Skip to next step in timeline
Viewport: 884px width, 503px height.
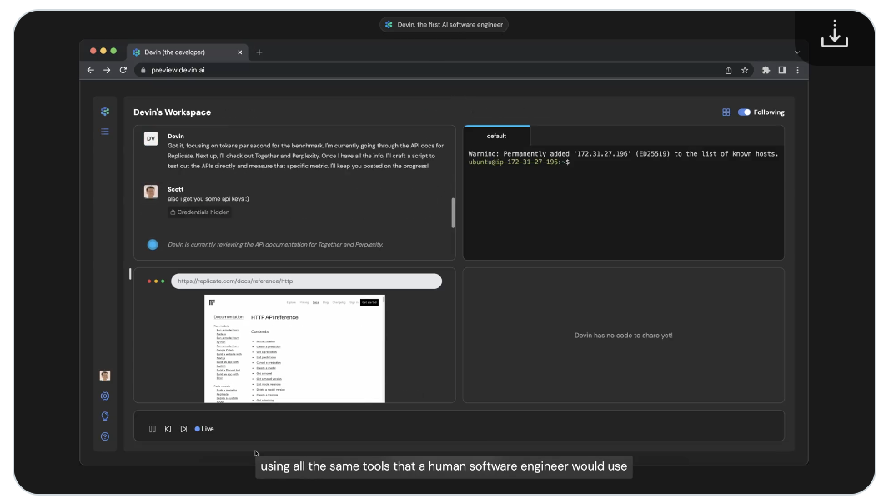(x=183, y=429)
